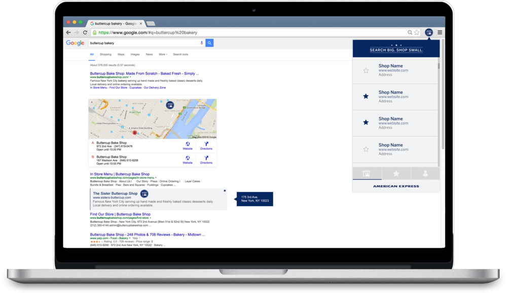Click the Midtown map thumbnail
Screen dimensions: 507x293
152,119
